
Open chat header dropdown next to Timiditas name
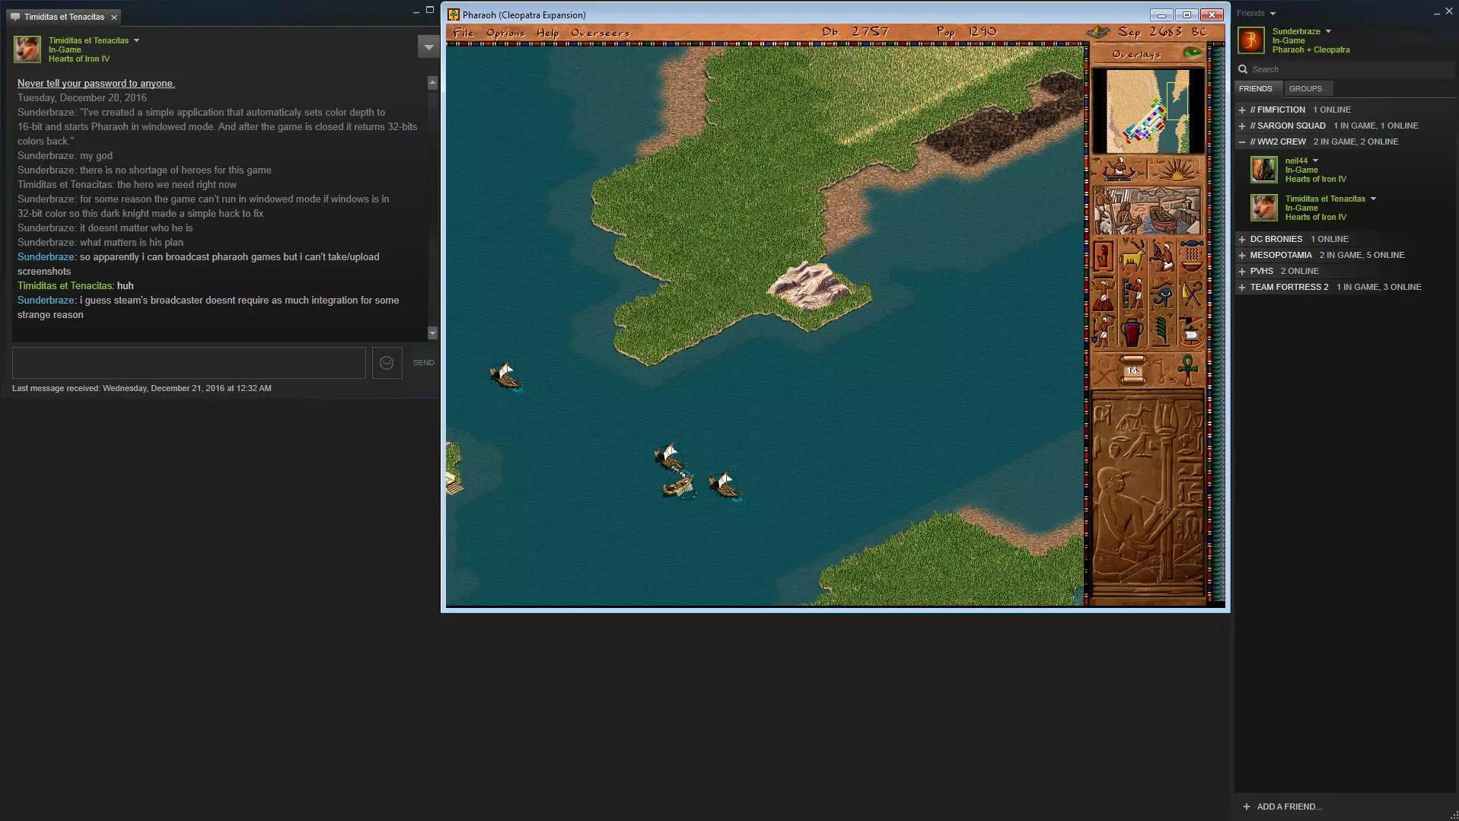[136, 40]
